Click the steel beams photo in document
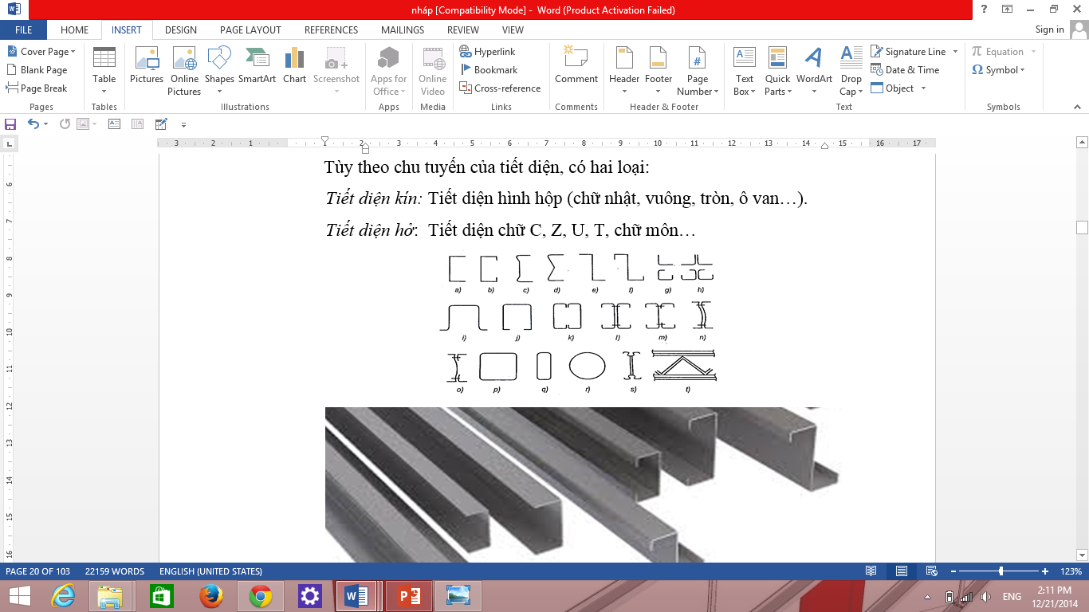1089x612 pixels. pyautogui.click(x=583, y=484)
